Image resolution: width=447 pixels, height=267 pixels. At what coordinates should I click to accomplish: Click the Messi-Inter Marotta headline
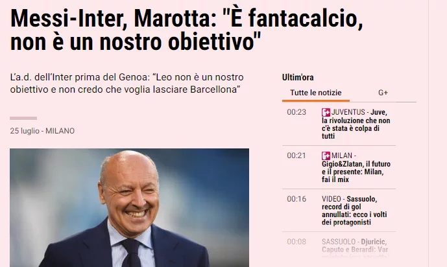(x=186, y=30)
